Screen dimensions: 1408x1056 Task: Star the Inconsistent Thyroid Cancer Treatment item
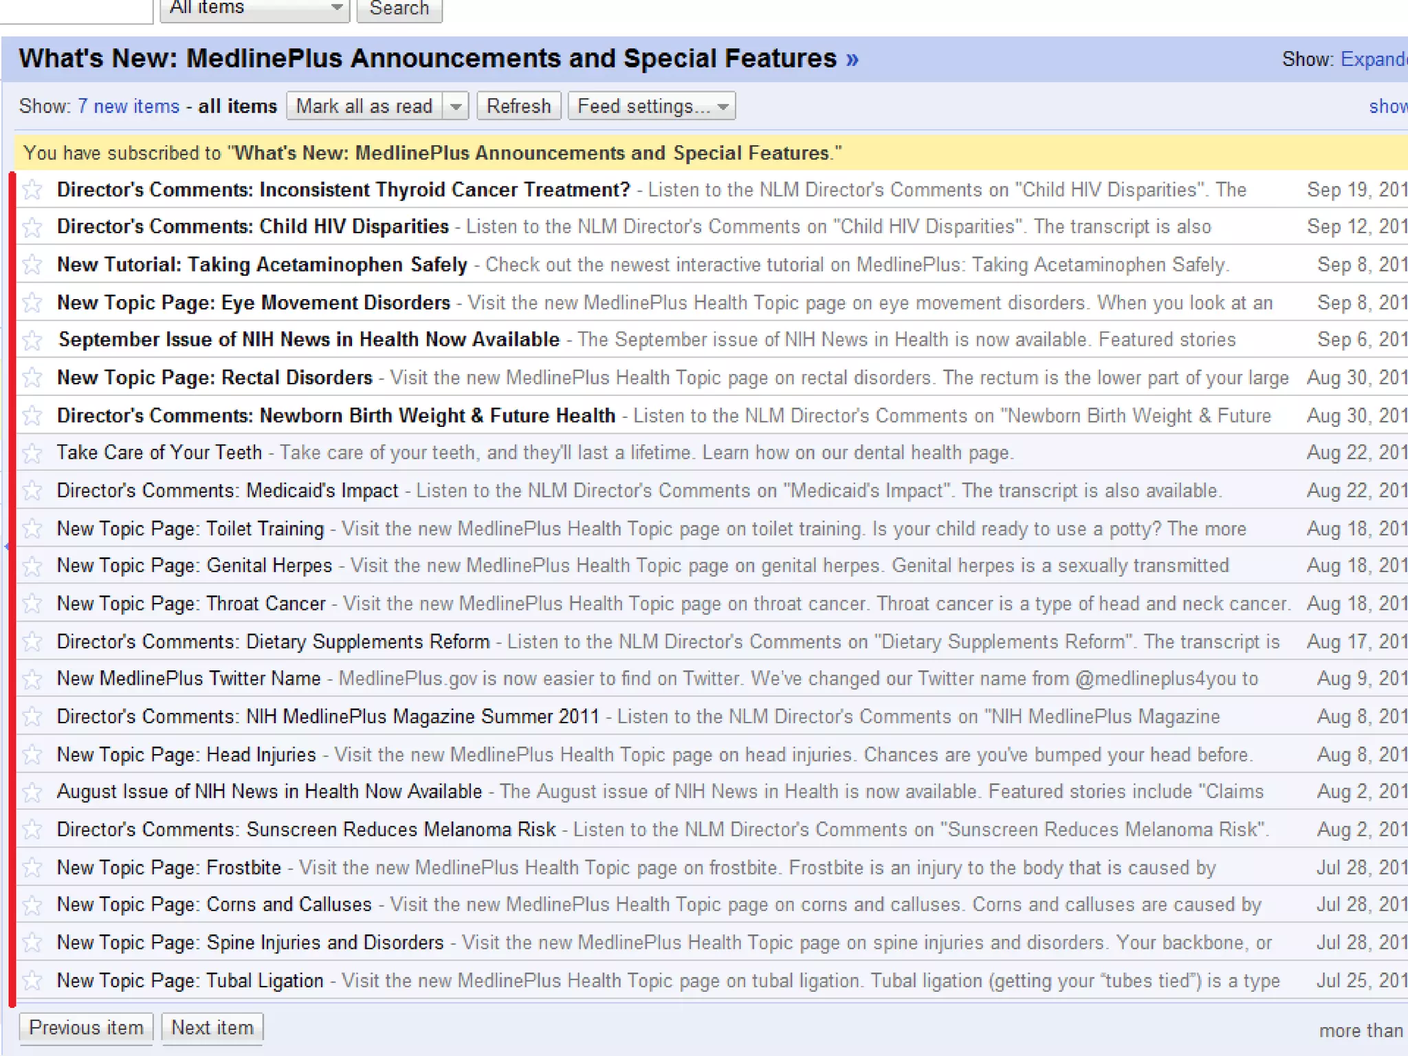click(32, 189)
